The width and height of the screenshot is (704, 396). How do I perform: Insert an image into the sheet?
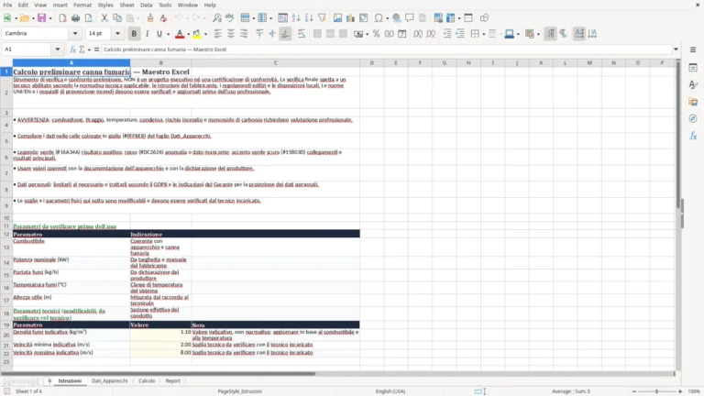[x=337, y=18]
